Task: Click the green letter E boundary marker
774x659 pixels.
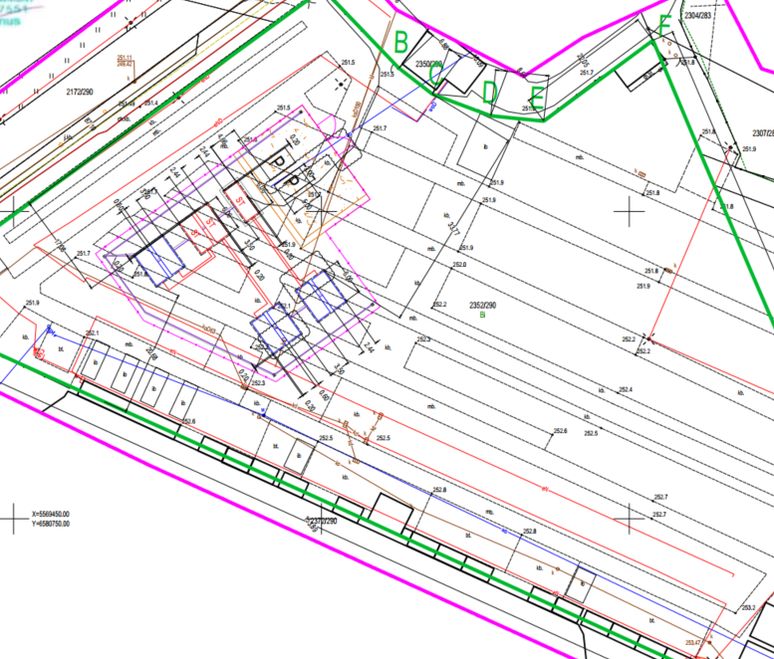Action: tap(537, 96)
